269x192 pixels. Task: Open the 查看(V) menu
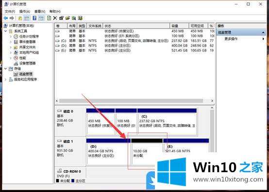pos(40,11)
